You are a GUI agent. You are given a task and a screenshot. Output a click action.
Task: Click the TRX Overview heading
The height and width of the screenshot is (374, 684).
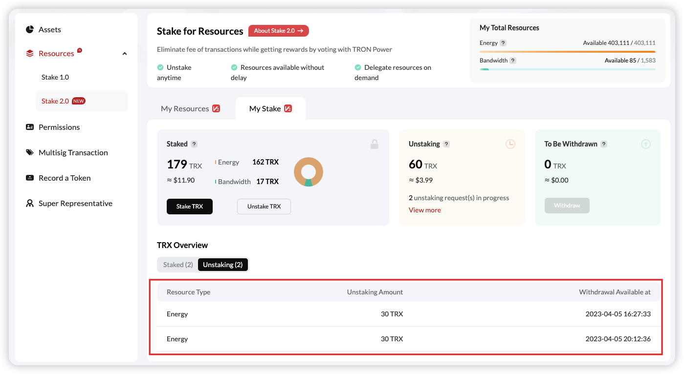click(x=182, y=245)
